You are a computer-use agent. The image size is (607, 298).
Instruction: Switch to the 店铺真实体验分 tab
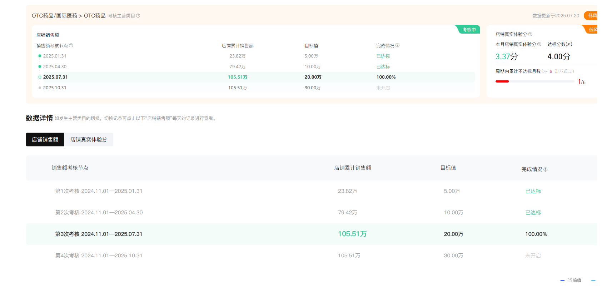point(89,140)
